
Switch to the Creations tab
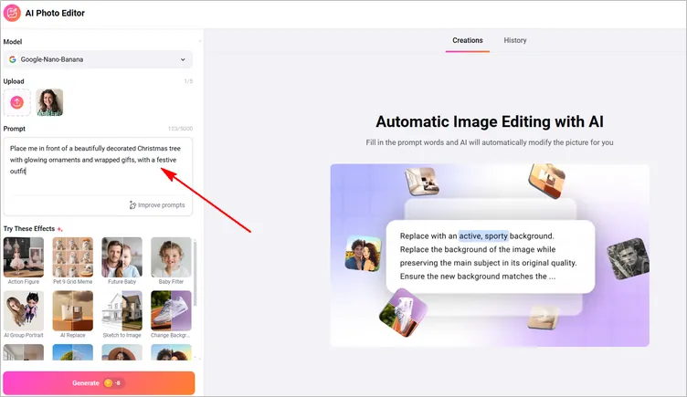pos(468,40)
